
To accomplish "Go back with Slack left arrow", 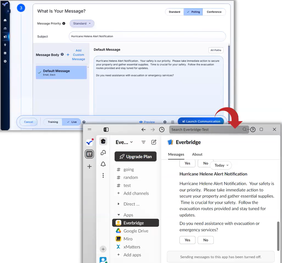I will coord(143,129).
